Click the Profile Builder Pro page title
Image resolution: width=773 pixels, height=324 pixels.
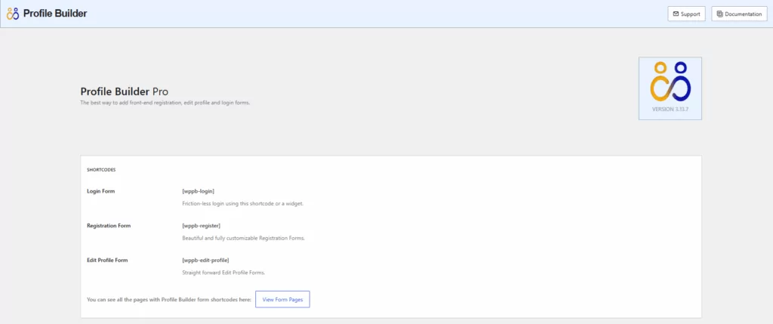point(125,91)
